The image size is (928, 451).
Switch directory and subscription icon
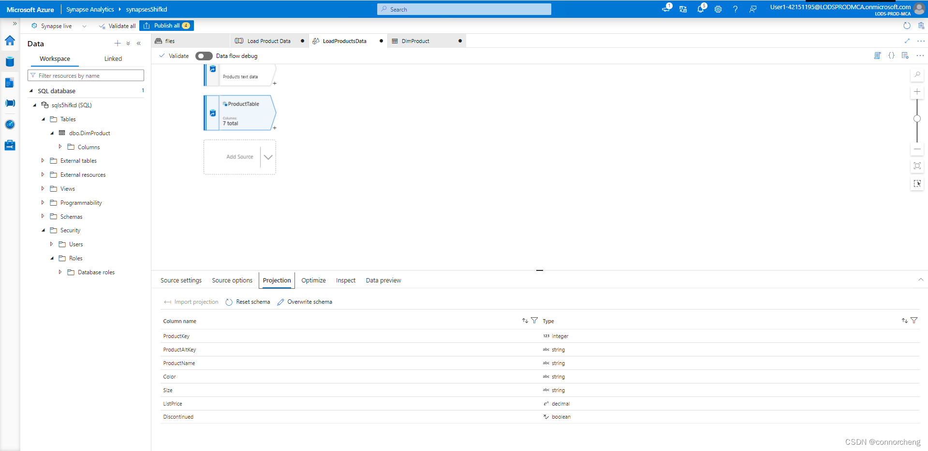(683, 9)
